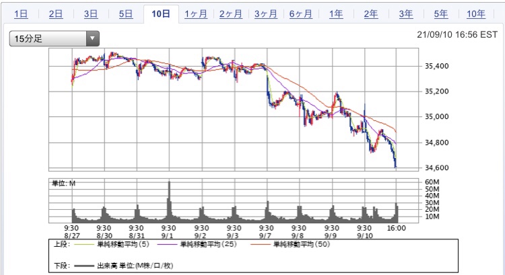Show the 5年 chart range
Image resolution: width=505 pixels, height=275 pixels.
pyautogui.click(x=440, y=14)
